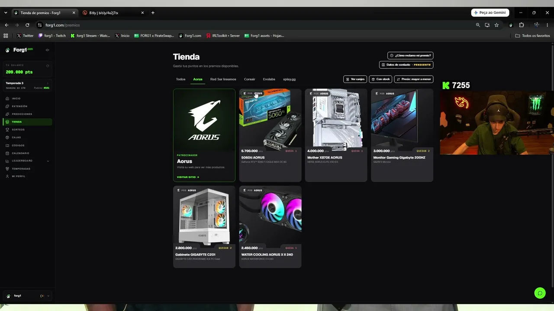Open the FORG1 x PirateSwap bookmark
This screenshot has width=554, height=311.
click(154, 36)
